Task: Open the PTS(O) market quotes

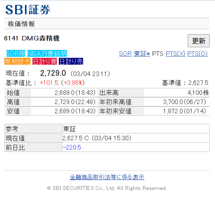Action: coord(197,54)
